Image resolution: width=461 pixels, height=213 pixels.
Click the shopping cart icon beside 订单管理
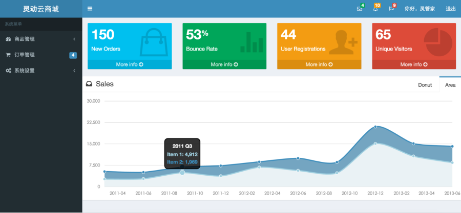[8, 55]
